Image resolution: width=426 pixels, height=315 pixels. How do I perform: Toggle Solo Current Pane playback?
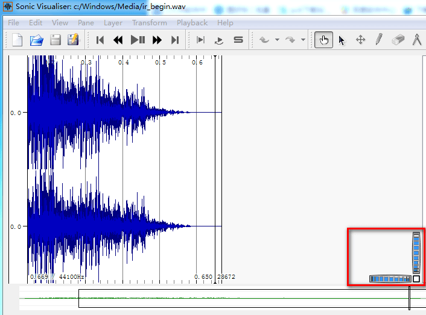click(x=238, y=40)
